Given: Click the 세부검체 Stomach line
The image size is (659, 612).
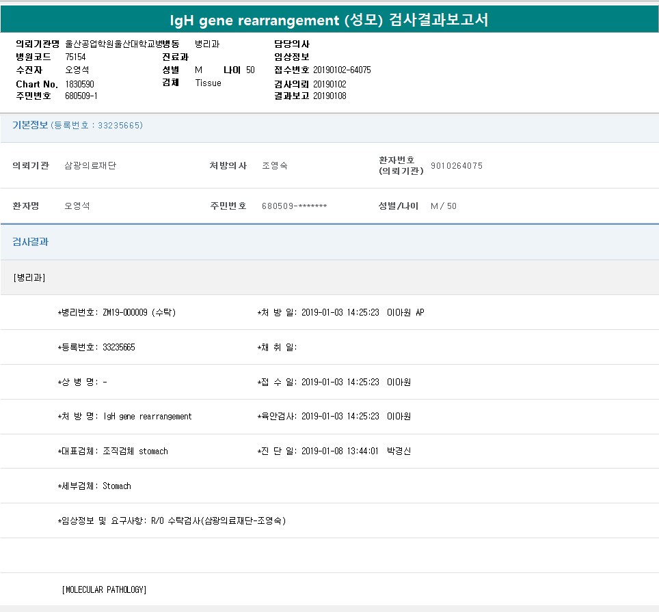Looking at the screenshot, I should coord(94,486).
